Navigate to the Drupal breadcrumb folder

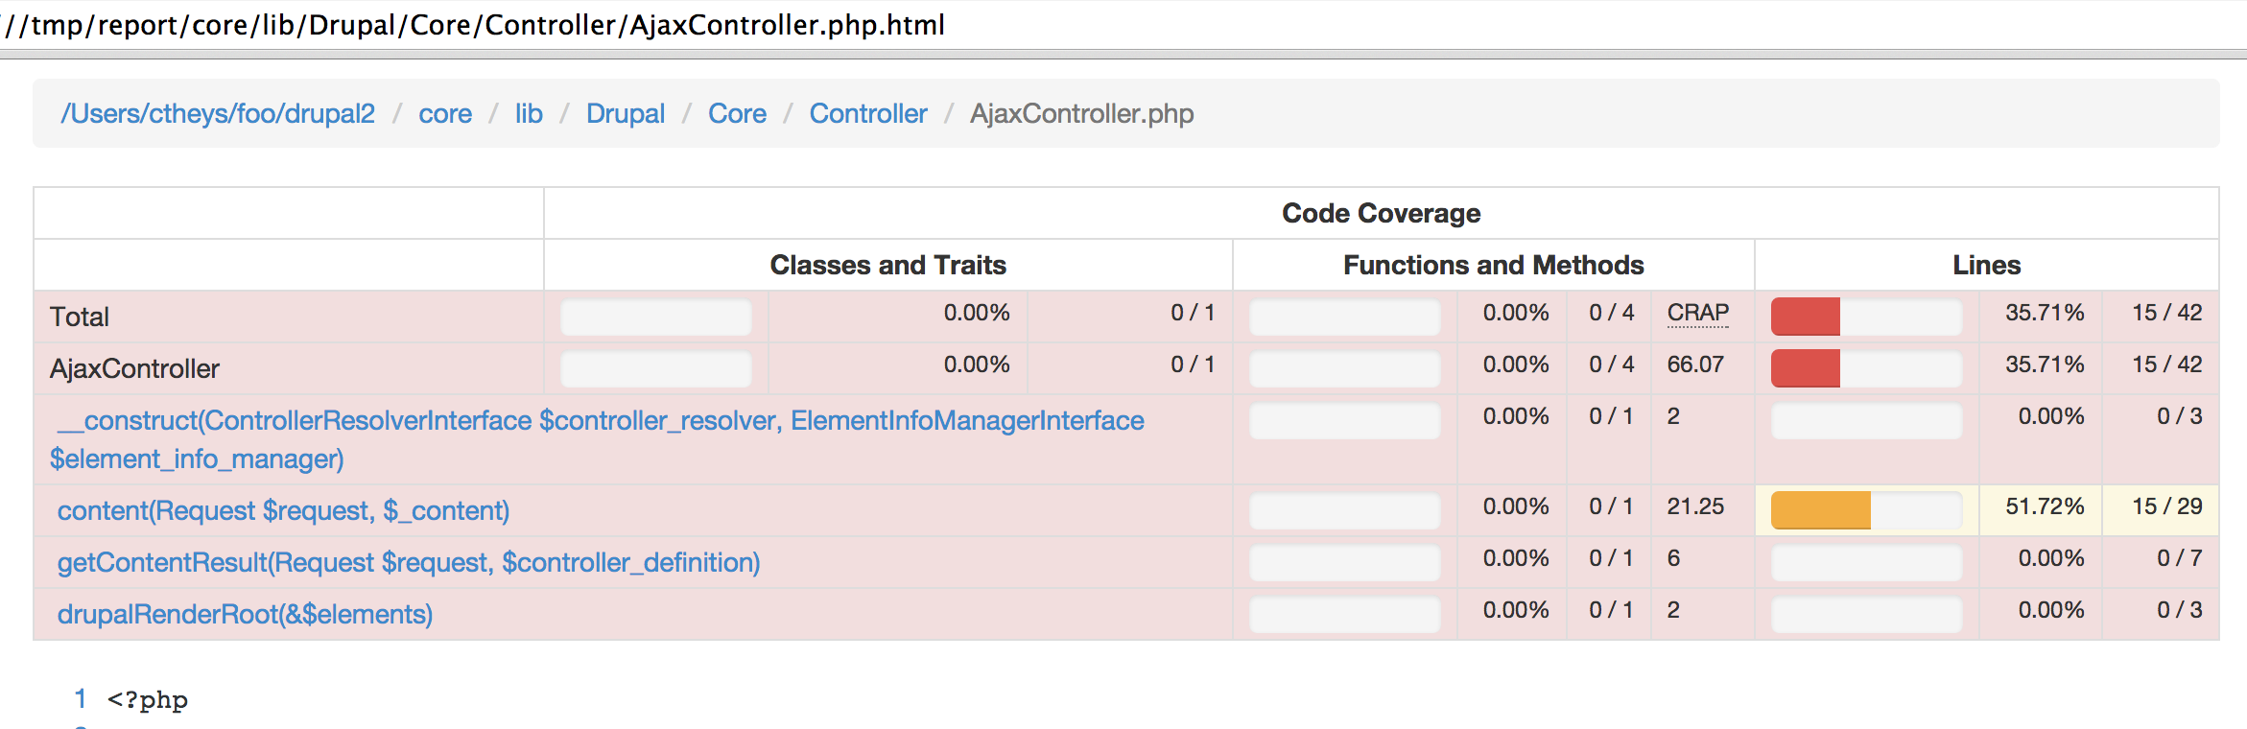tap(626, 114)
